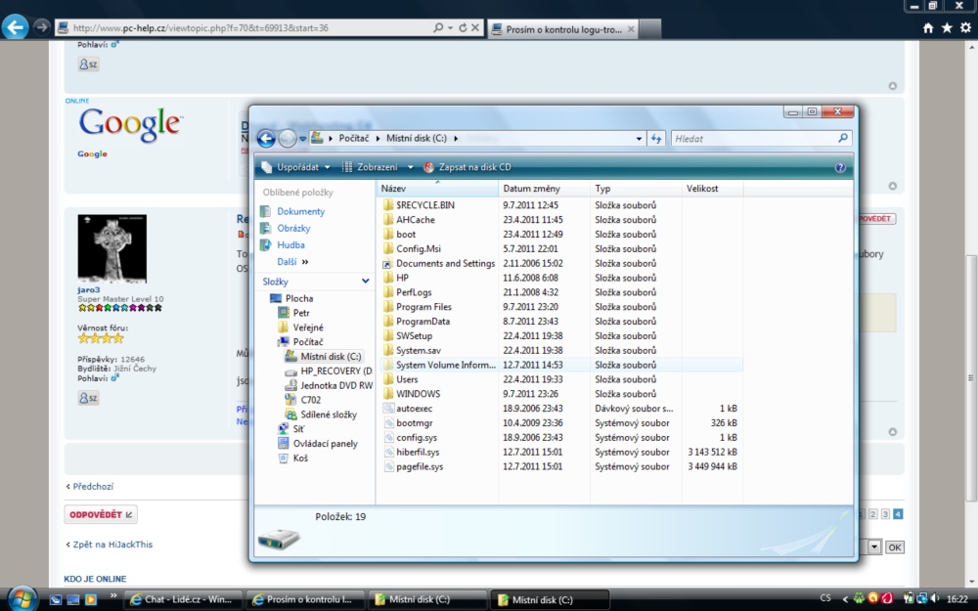The image size is (978, 611).
Task: Open Internet Explorer Home page icon
Action: click(x=928, y=28)
